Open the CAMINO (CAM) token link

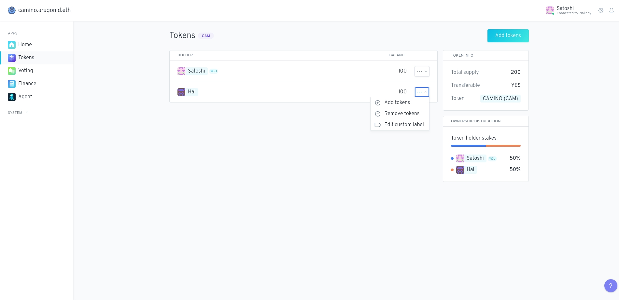pos(500,99)
